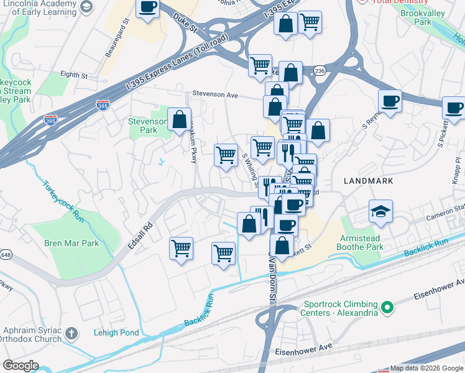Click the grocery cart marker by the Backlick Run canal
465x373 pixels.
pos(224,254)
